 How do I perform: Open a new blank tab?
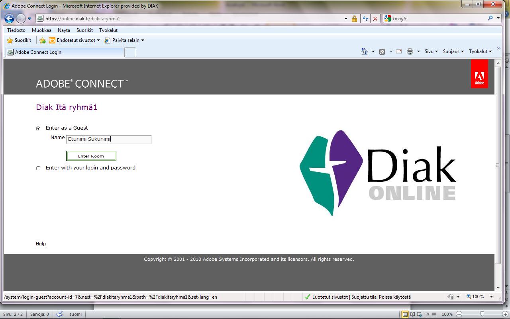(x=130, y=52)
